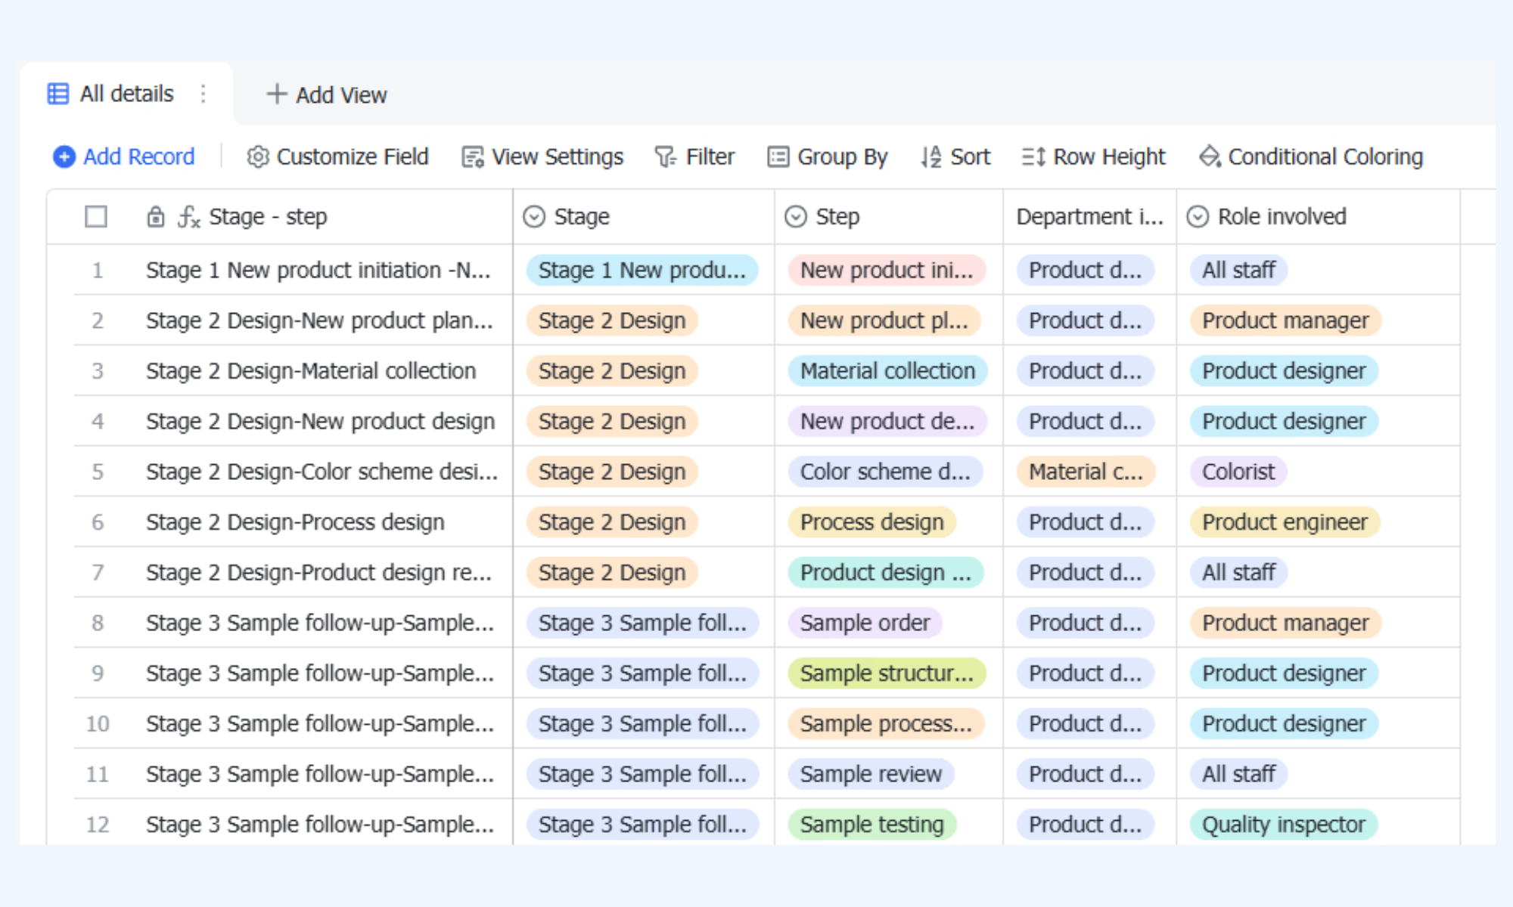The width and height of the screenshot is (1513, 907).
Task: Click the 'All staff' role tag in row 1
Action: pyautogui.click(x=1238, y=270)
